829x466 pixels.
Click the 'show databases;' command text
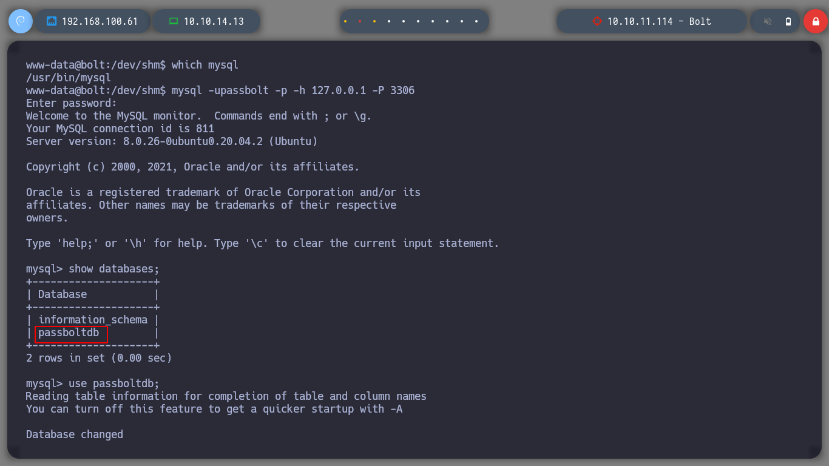pos(114,269)
